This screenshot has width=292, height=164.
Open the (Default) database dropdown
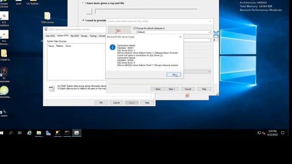coord(209,32)
